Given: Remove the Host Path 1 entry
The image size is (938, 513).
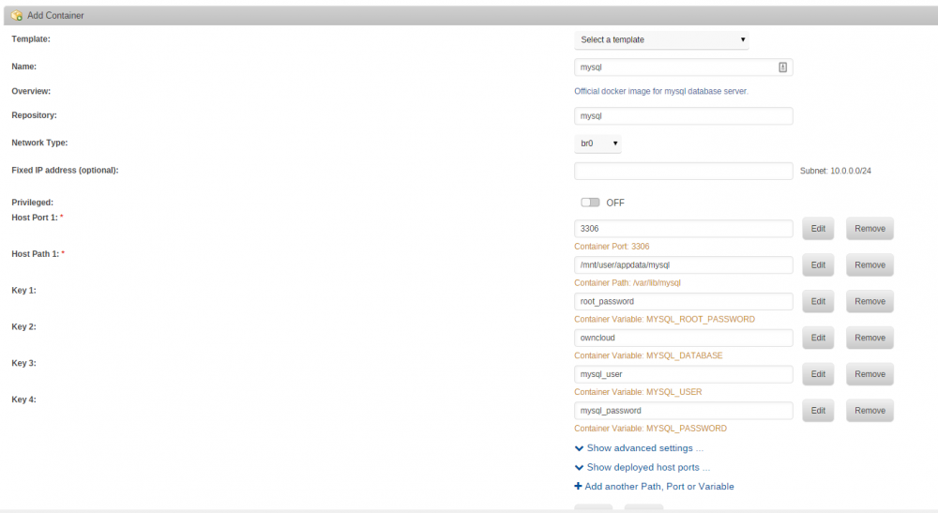Looking at the screenshot, I should pyautogui.click(x=870, y=264).
